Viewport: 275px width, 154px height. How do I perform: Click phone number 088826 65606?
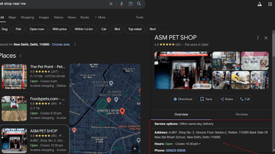point(176,150)
